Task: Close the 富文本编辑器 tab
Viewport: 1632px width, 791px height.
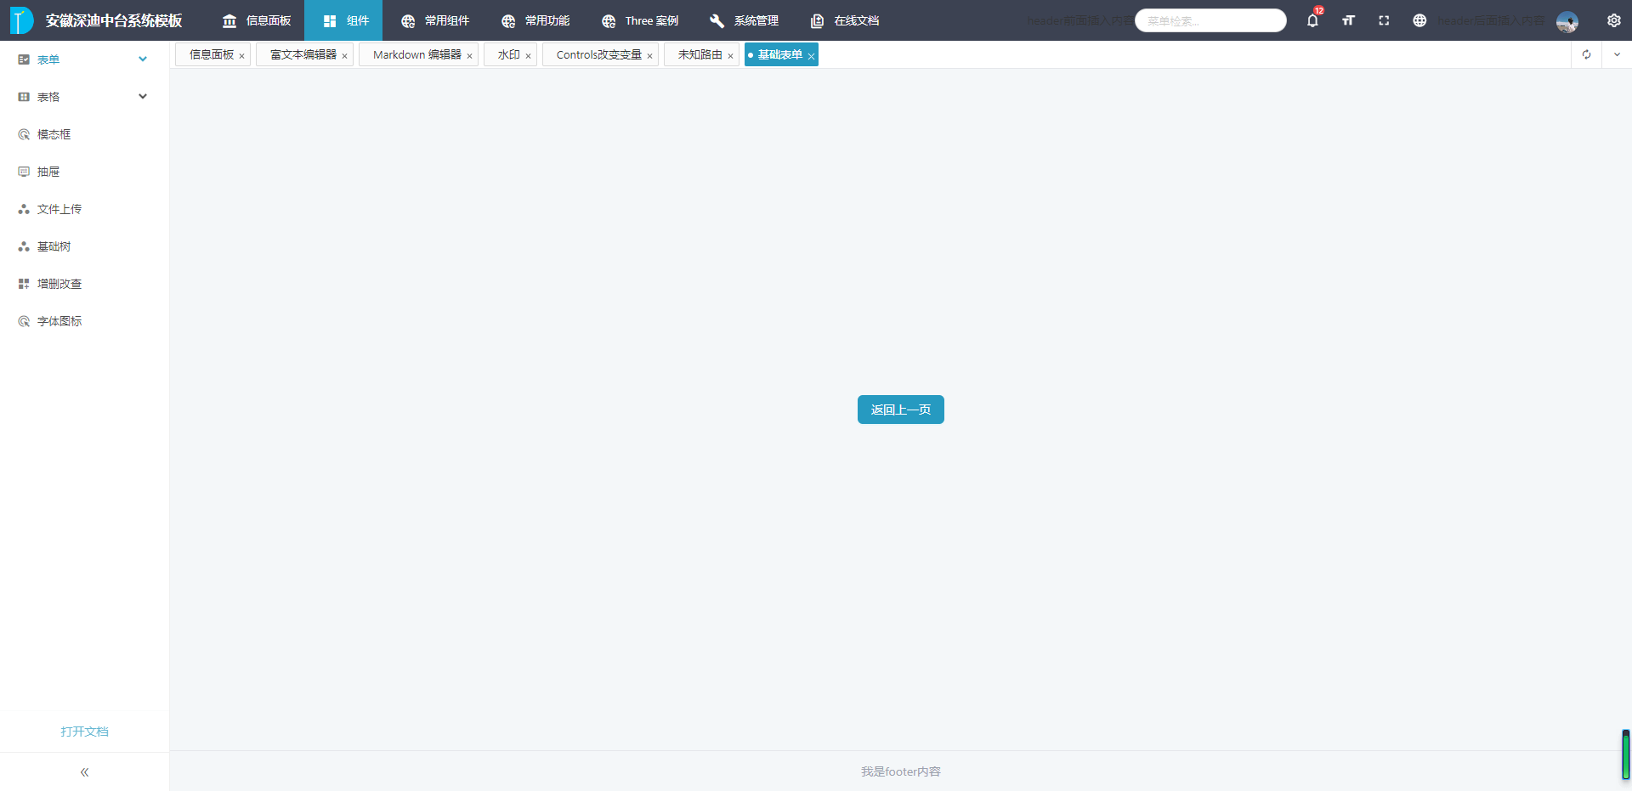Action: click(345, 56)
